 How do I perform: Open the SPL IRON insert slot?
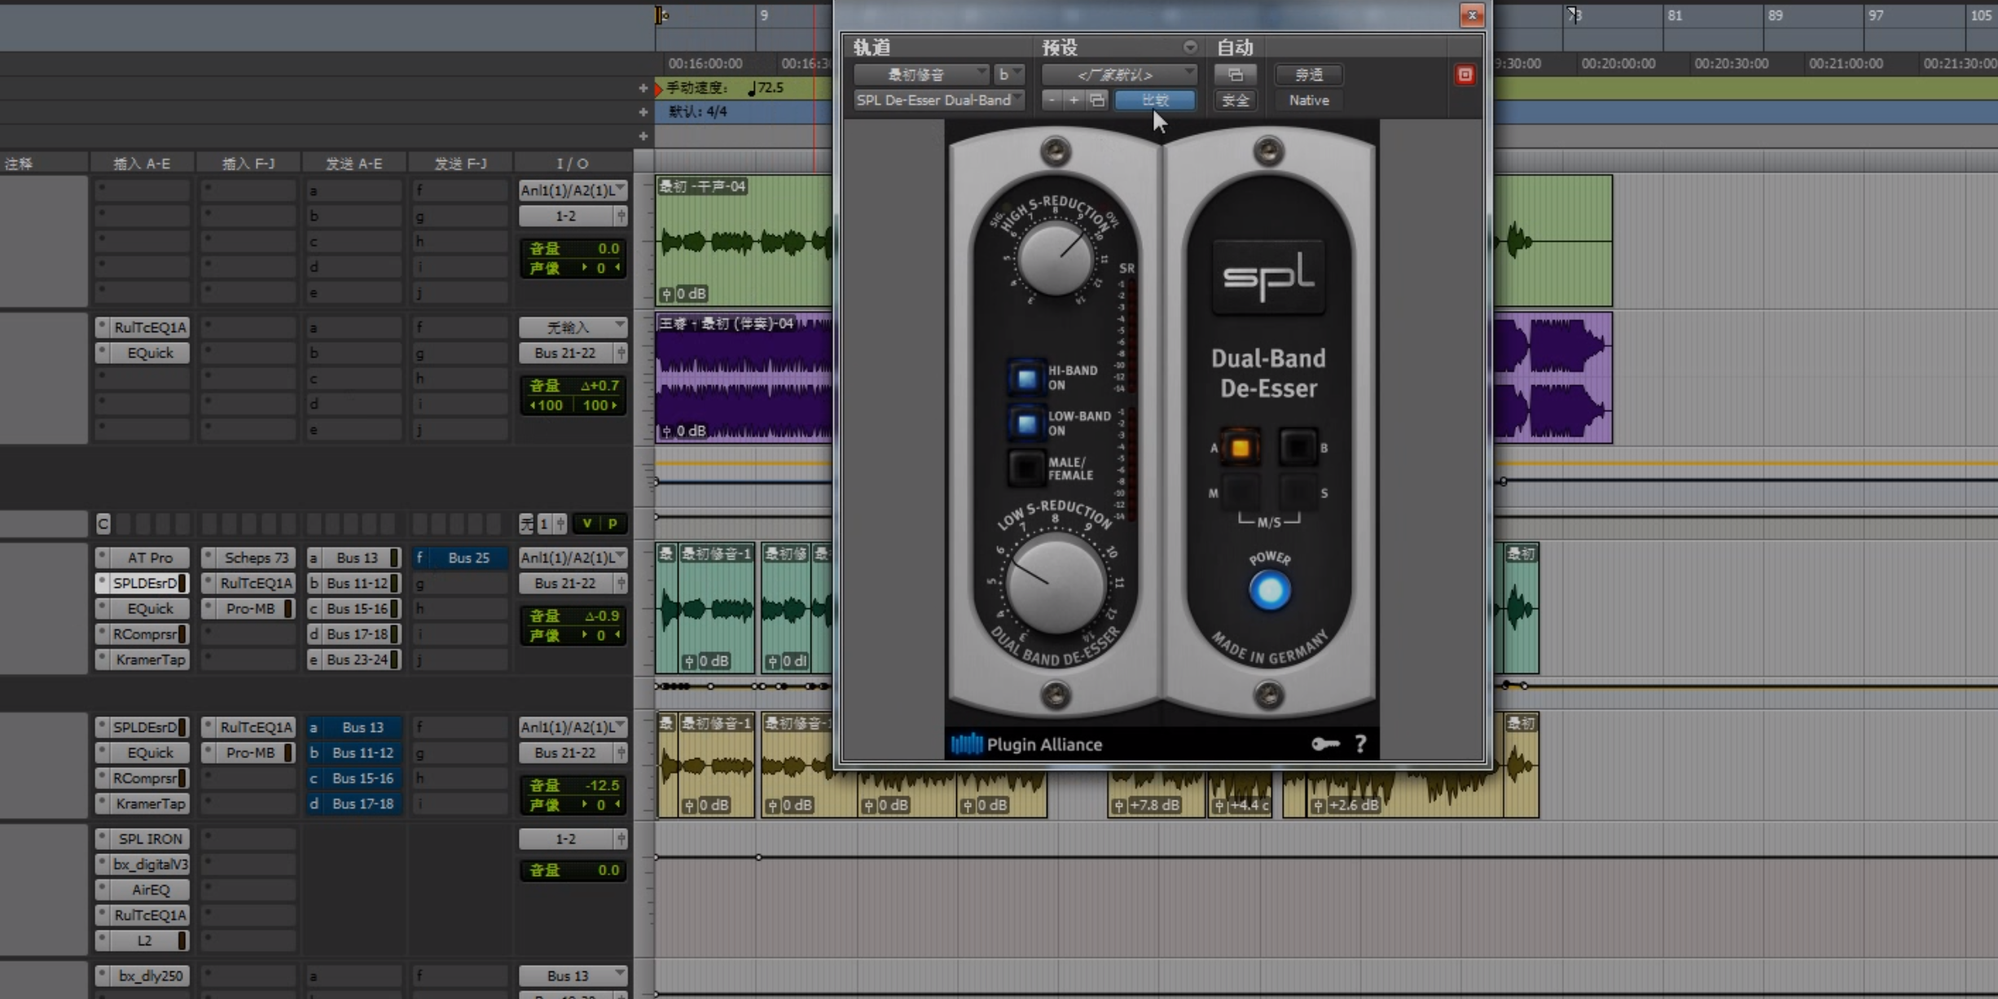[150, 839]
